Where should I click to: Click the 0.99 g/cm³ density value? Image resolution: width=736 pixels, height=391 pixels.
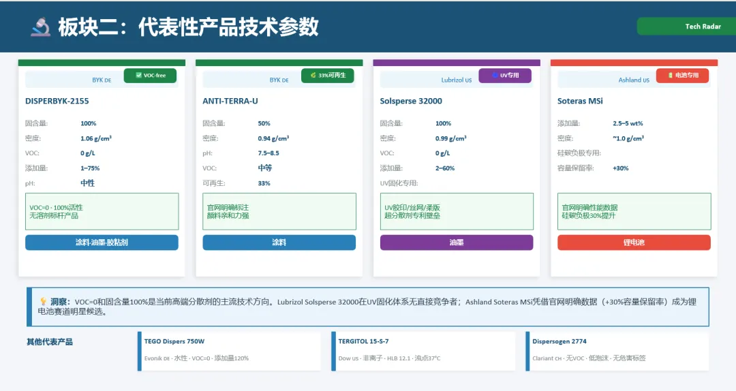click(450, 138)
